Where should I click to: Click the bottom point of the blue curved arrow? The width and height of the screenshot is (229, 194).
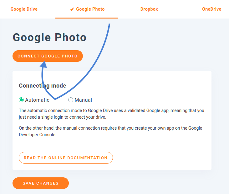55,99
